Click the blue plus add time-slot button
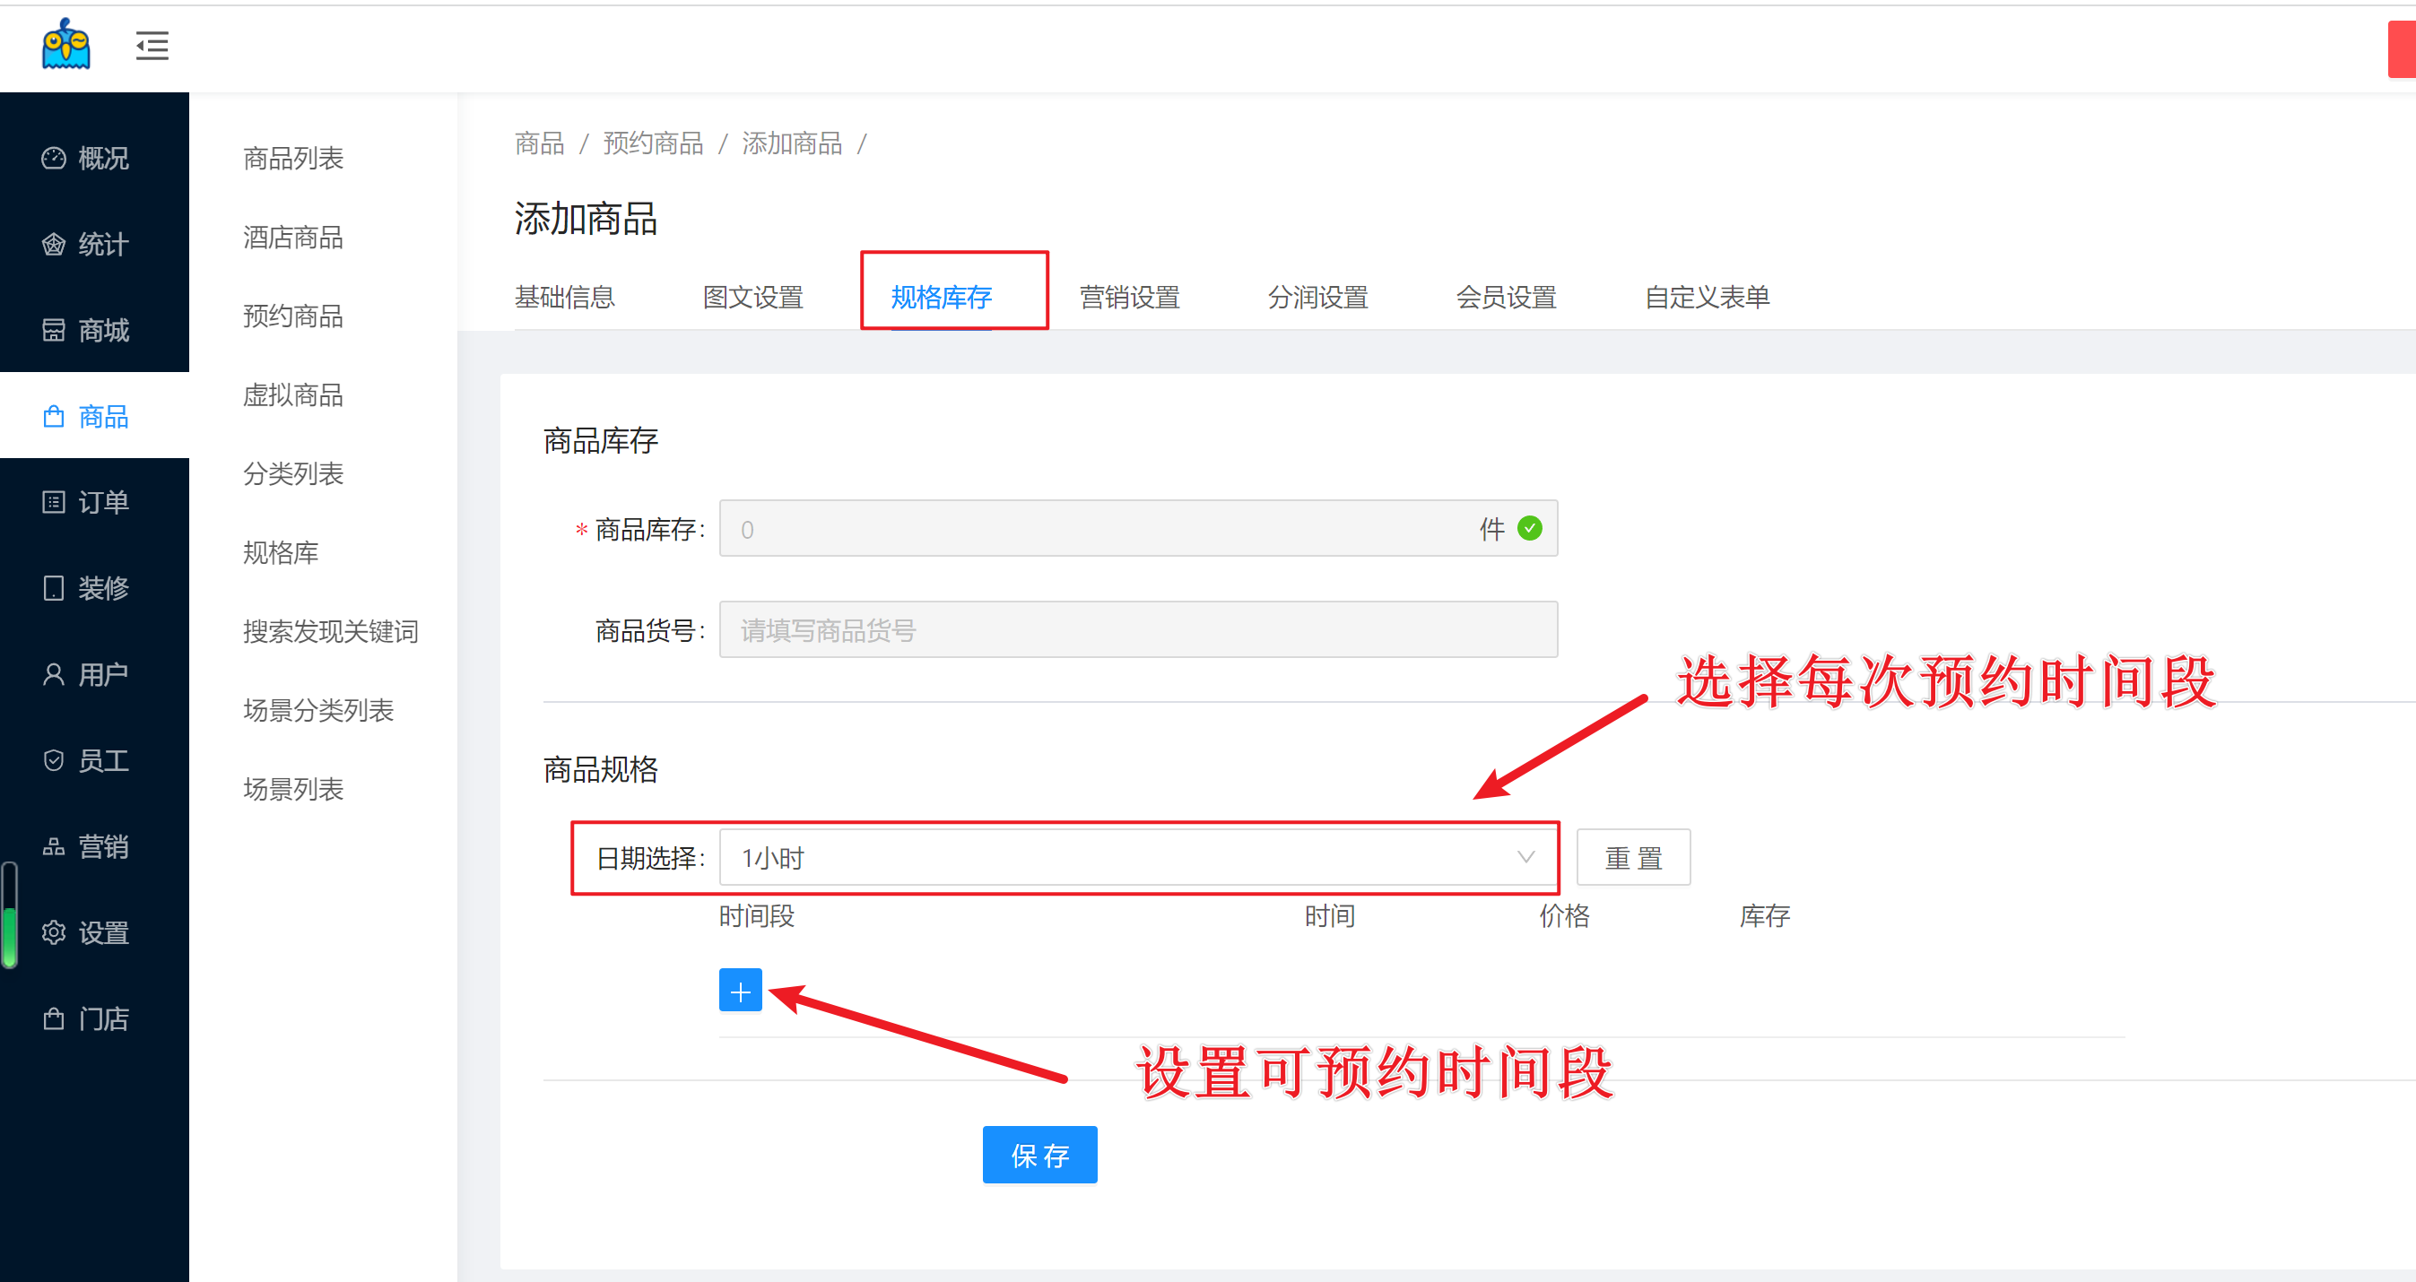The height and width of the screenshot is (1282, 2416). [740, 991]
